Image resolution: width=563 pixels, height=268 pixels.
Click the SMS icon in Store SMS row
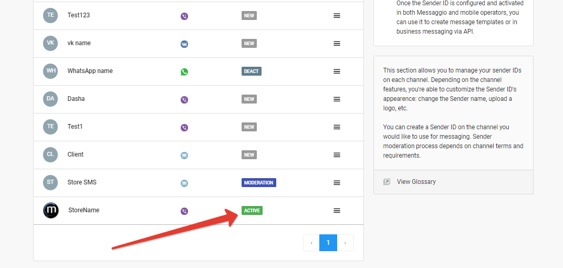tap(184, 183)
